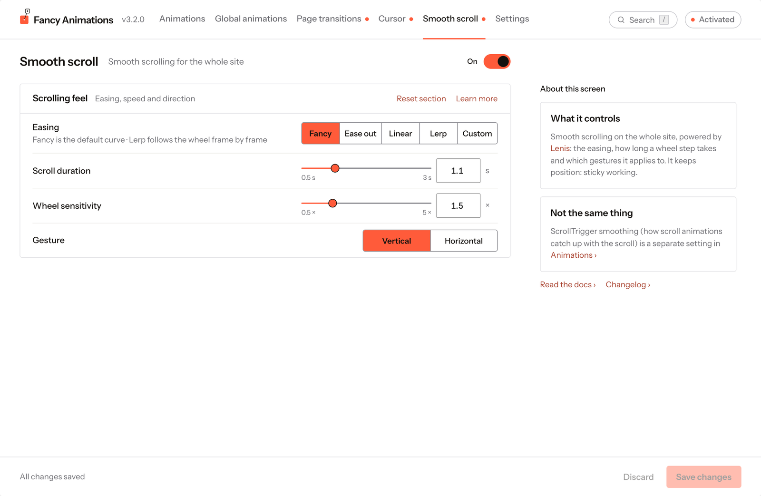The image size is (761, 496).
Task: Focus the Scroll duration value field
Action: (x=458, y=171)
